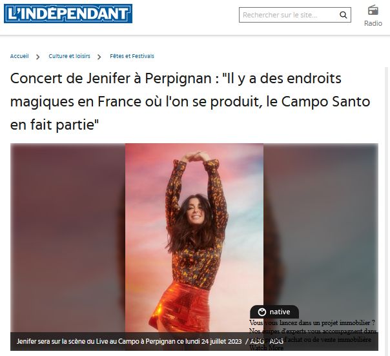
Task: Click the native ad badge icon
Action: [262, 311]
